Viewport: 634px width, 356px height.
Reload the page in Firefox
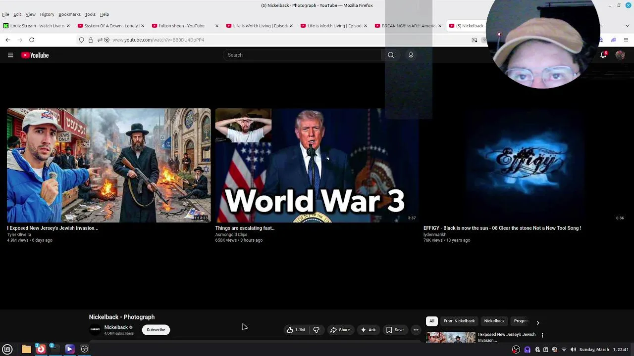32,40
